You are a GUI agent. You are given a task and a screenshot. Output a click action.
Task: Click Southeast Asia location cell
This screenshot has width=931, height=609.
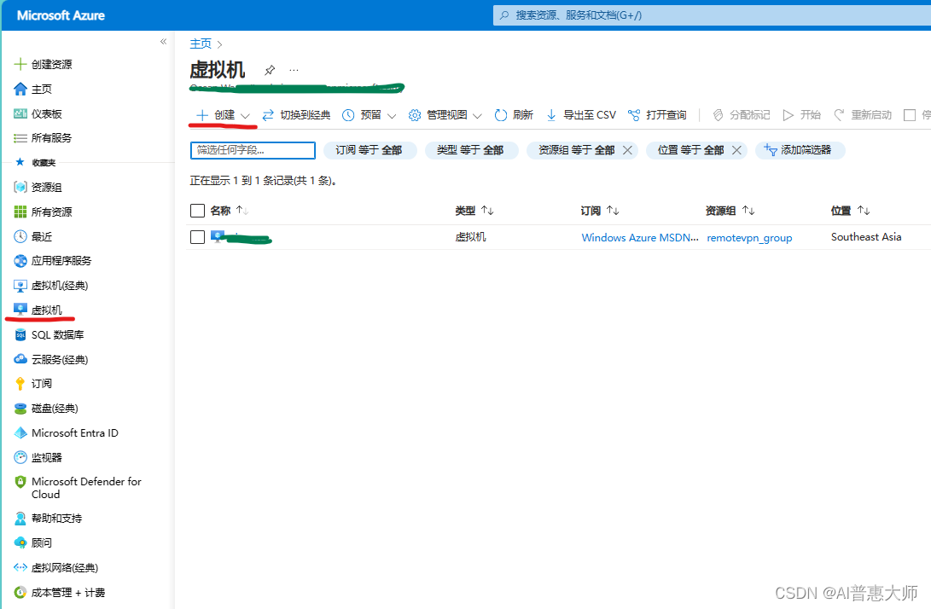click(x=865, y=237)
